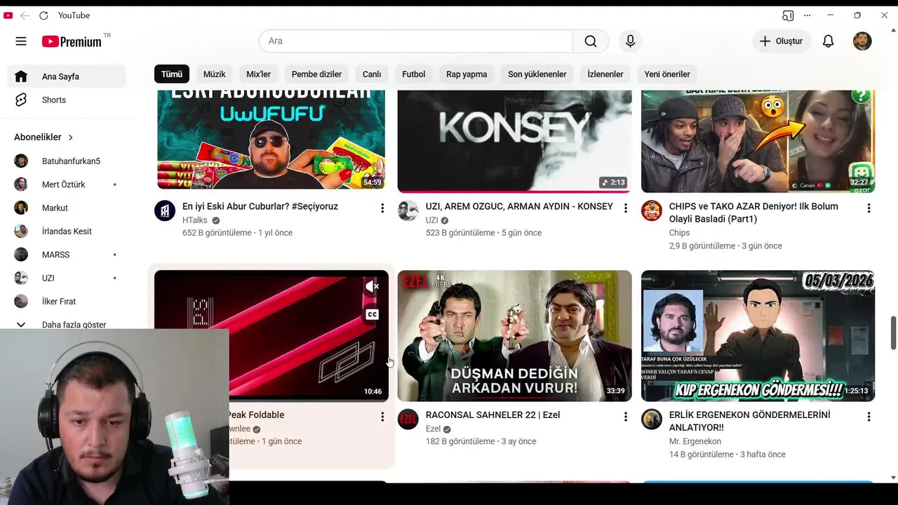Select the Futbol filter chip

[x=414, y=74]
